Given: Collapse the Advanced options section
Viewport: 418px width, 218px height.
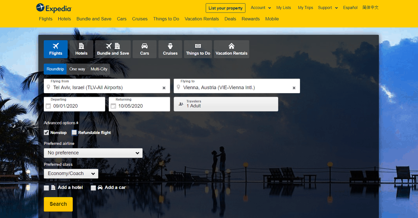Looking at the screenshot, I should pyautogui.click(x=61, y=123).
